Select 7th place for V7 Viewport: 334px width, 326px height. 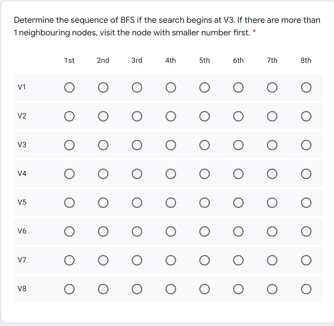tap(272, 260)
